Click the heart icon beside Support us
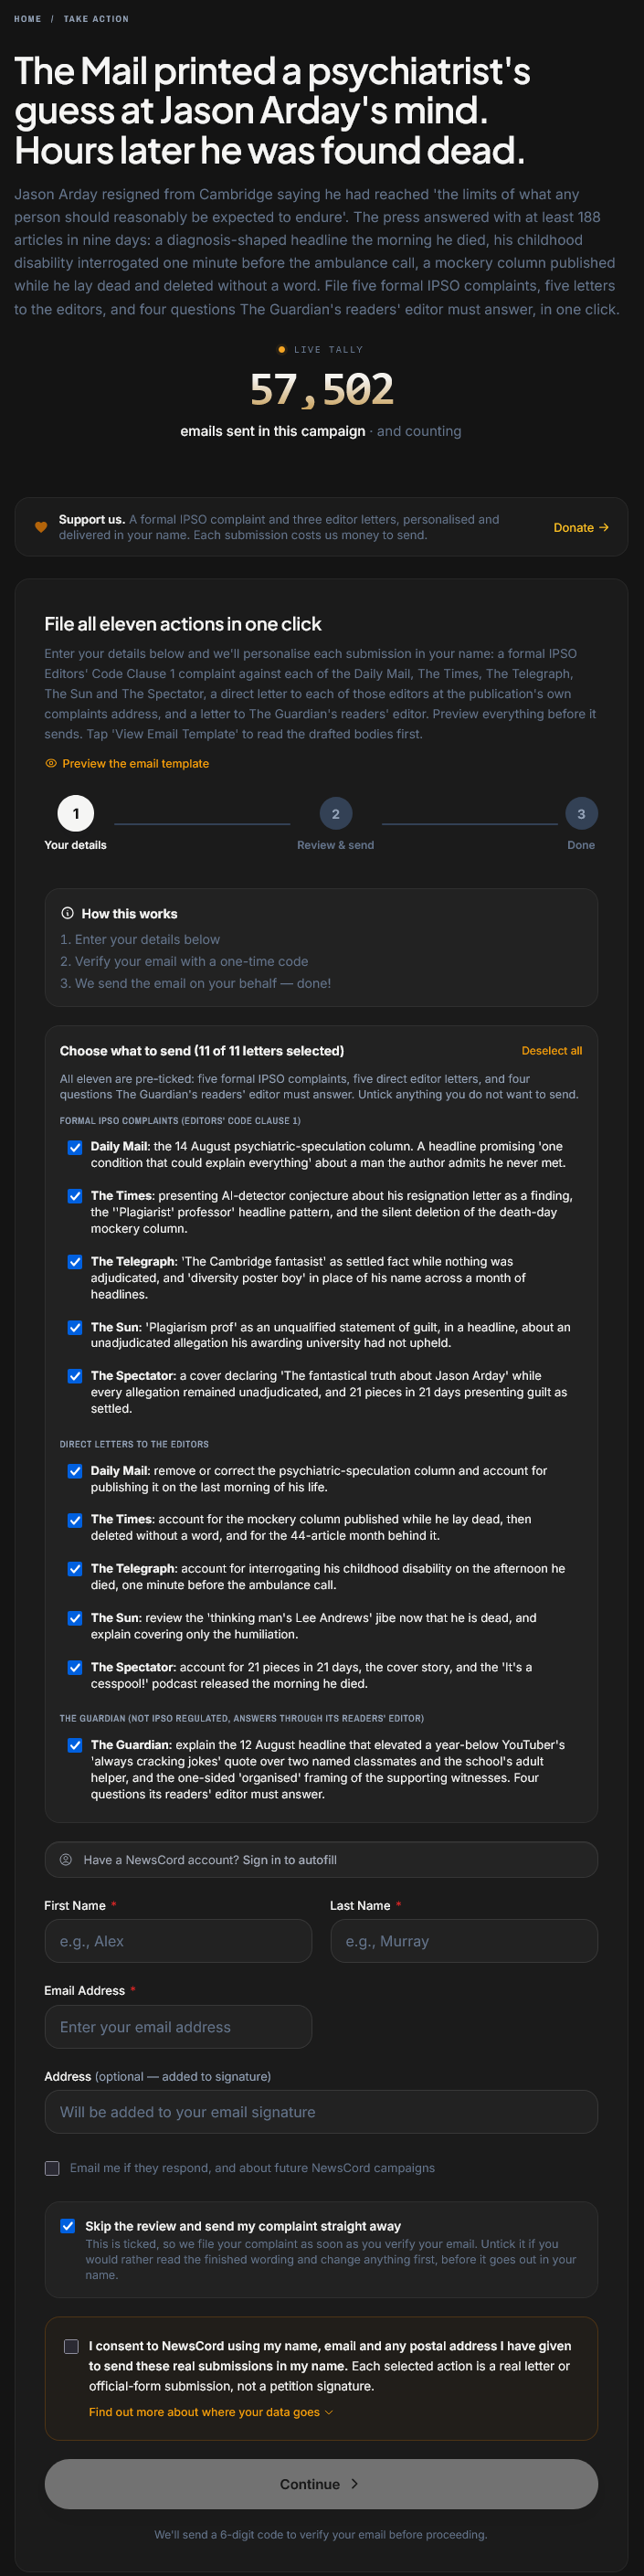 click(41, 527)
